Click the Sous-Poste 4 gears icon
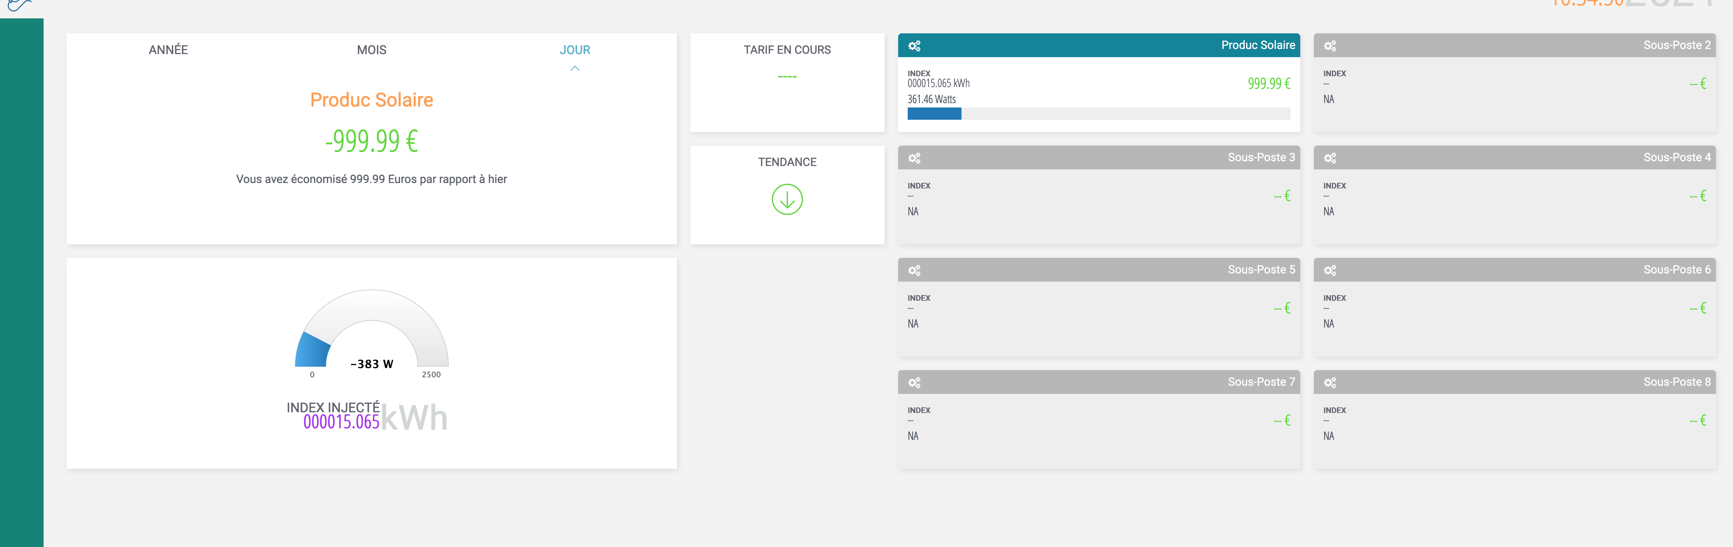Screen dimensions: 1733x547 1329,158
